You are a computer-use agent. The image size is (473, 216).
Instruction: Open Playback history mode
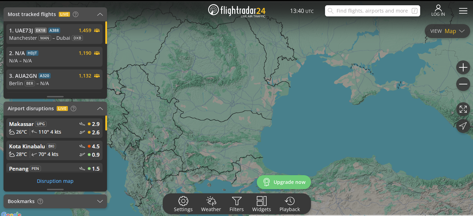[x=290, y=204]
